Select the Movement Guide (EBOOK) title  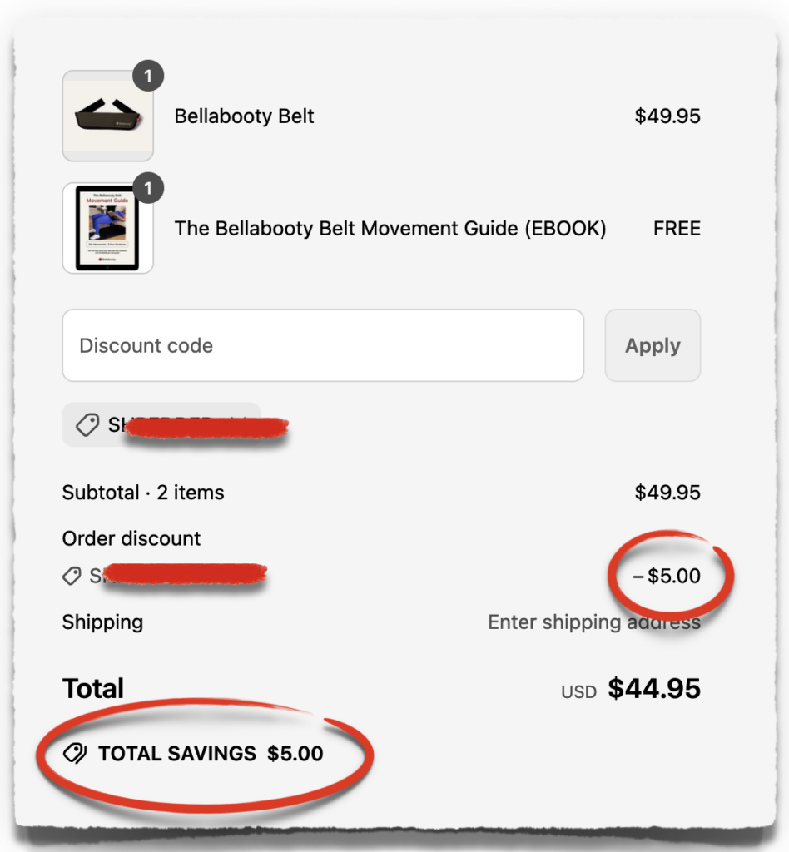pos(390,229)
